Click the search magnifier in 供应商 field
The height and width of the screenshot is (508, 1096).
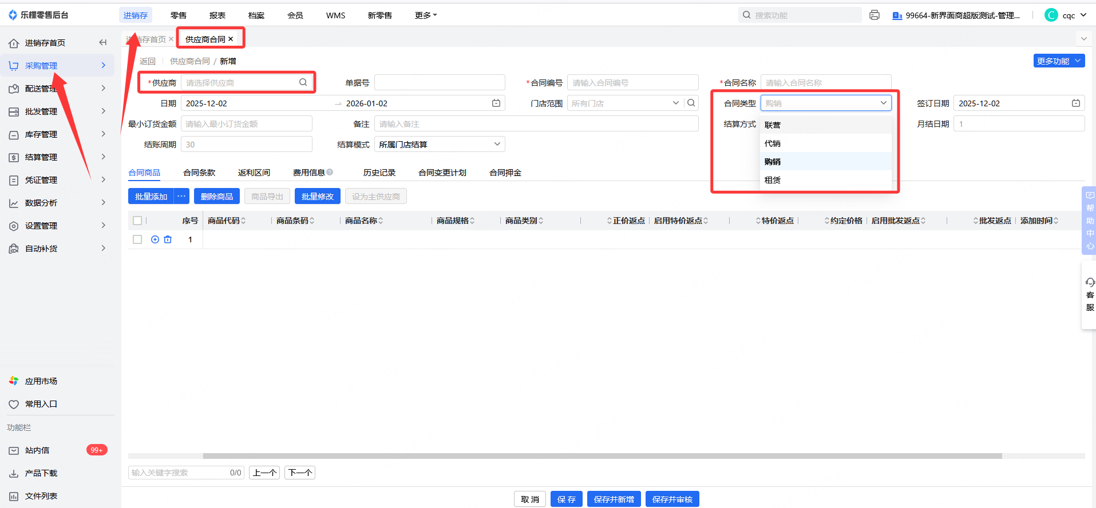[x=303, y=83]
